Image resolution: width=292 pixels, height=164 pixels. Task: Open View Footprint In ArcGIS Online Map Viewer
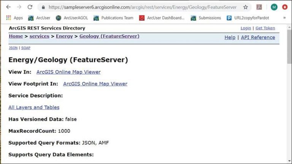point(95,84)
